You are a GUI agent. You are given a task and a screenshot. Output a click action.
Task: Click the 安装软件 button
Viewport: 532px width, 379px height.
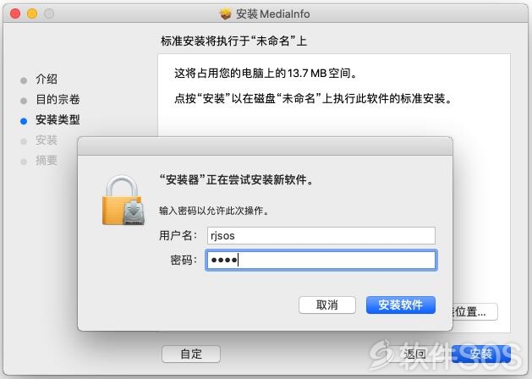pos(401,305)
